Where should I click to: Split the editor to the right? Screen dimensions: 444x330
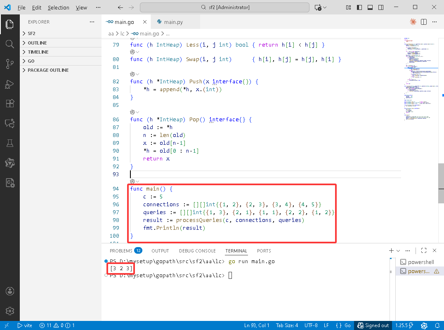[x=424, y=22]
